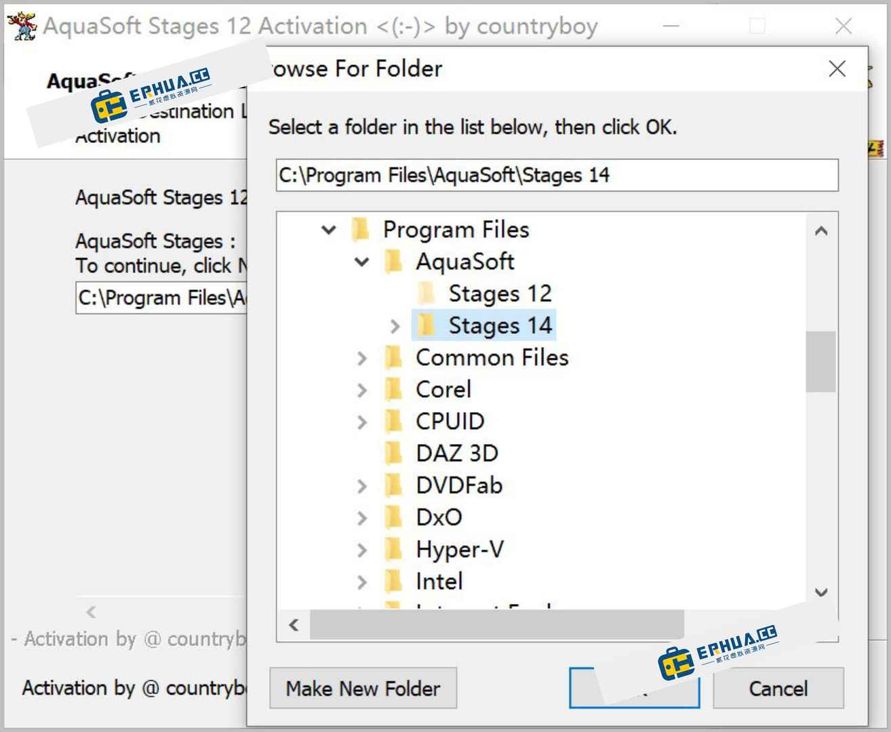
Task: Click the Stages 12 folder icon
Action: pos(427,293)
